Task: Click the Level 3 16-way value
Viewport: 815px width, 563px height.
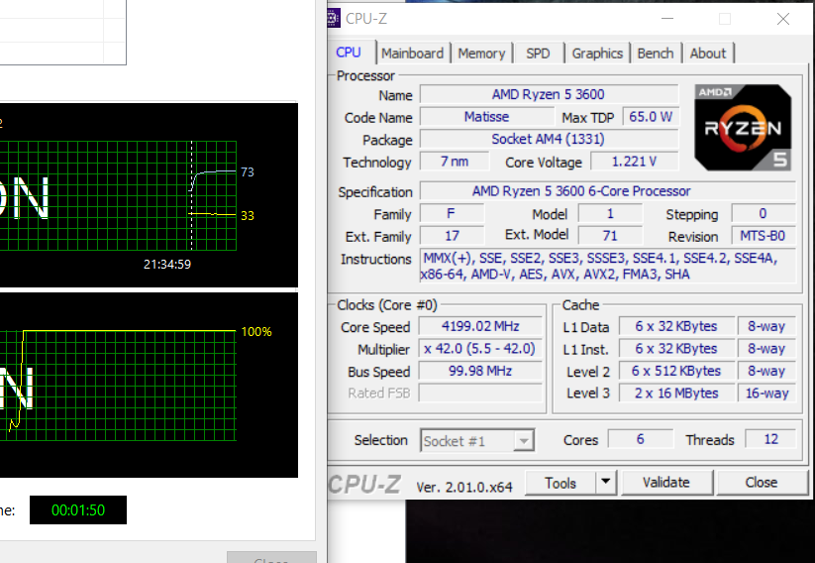Action: coord(766,393)
